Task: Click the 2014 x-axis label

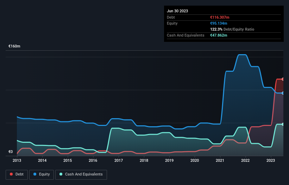Action: (42, 160)
